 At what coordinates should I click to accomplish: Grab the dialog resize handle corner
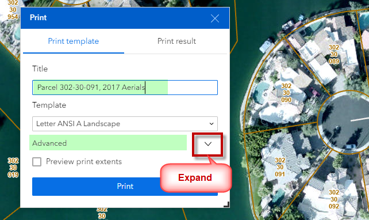click(226, 204)
